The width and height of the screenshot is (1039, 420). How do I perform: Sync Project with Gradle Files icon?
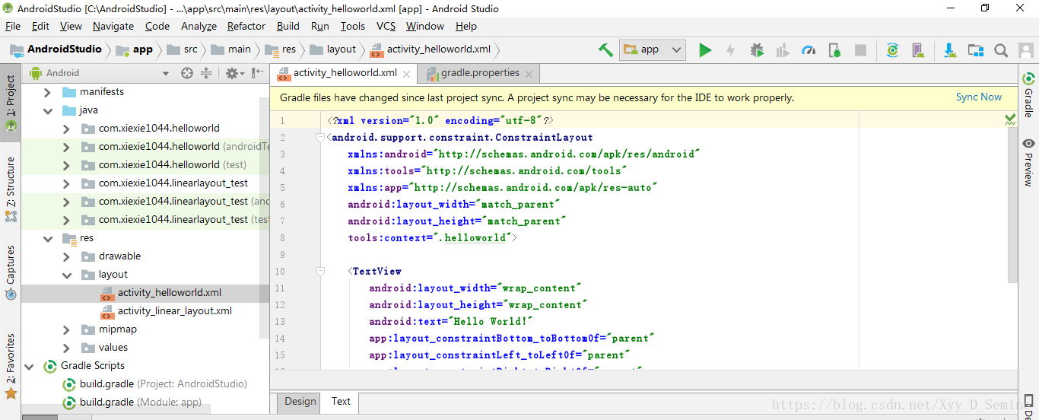point(893,50)
